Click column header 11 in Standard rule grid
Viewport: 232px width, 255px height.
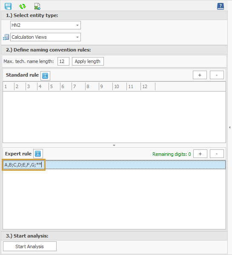pyautogui.click(x=134, y=86)
